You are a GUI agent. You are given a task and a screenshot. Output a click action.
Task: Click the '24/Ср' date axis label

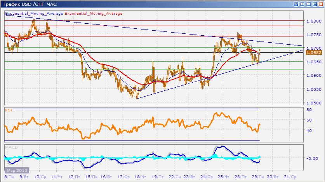(207, 177)
